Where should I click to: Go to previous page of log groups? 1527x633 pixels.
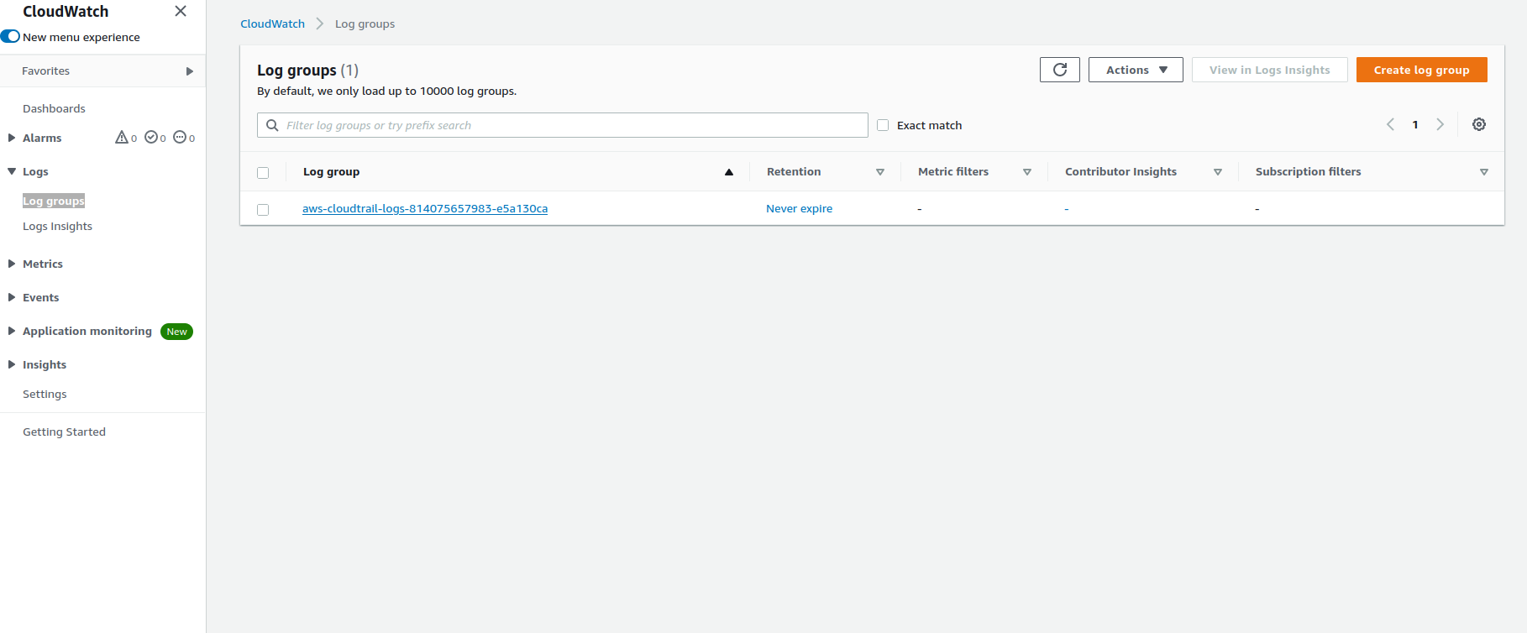[1390, 124]
